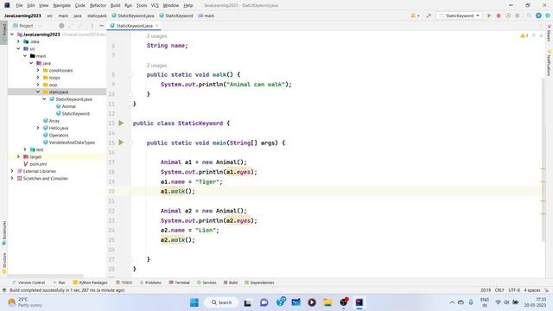
Task: Open the VCS menu
Action: tap(155, 5)
